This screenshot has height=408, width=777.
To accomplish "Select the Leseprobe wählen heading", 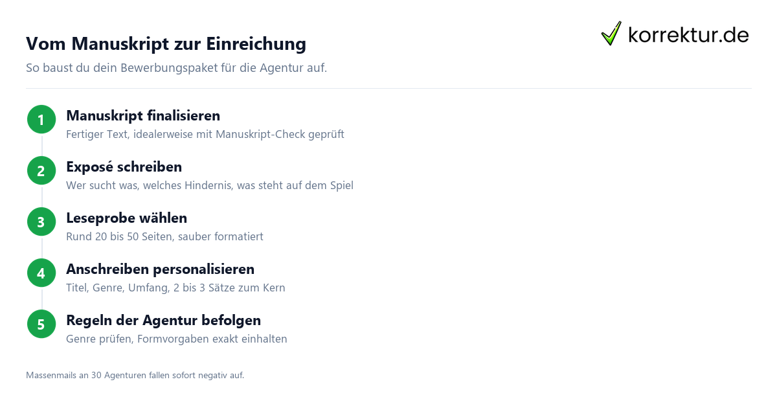I will (127, 218).
